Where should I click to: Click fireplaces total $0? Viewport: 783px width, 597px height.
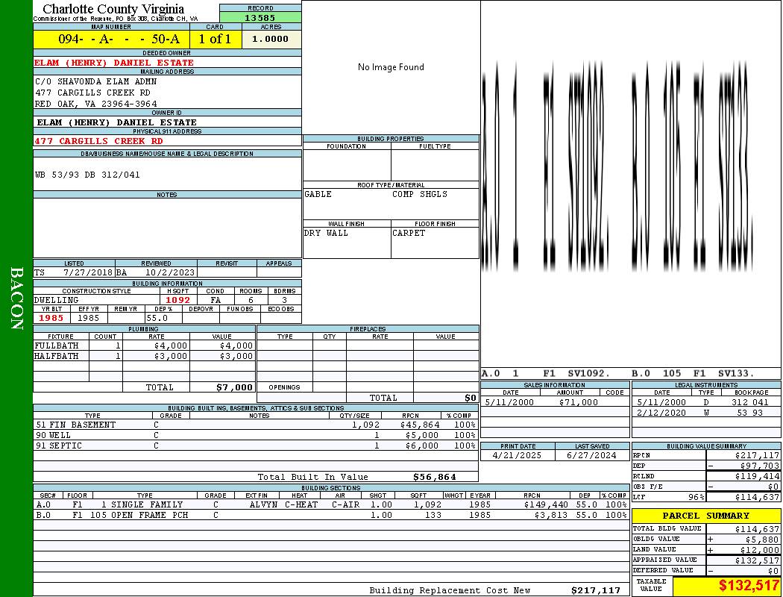(471, 398)
